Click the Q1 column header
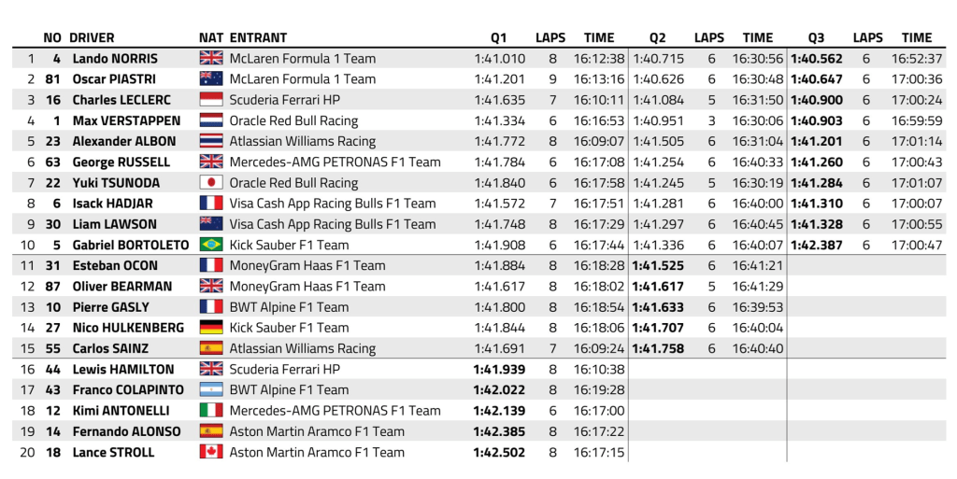 coord(498,38)
